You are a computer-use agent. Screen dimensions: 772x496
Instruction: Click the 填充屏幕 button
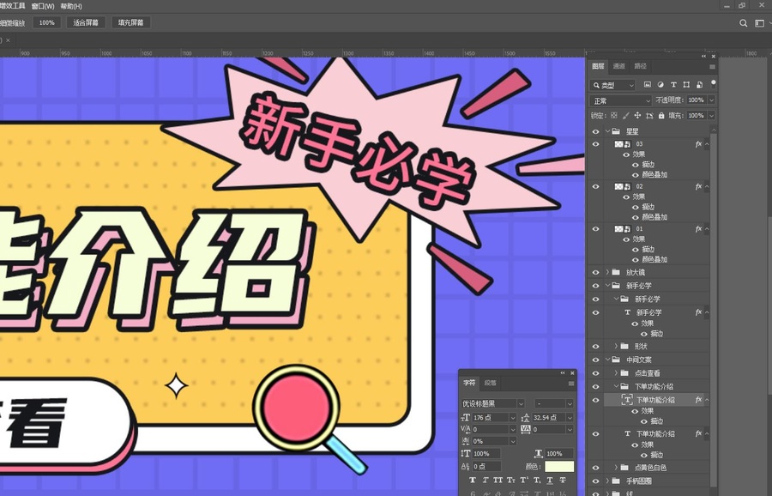pos(130,22)
